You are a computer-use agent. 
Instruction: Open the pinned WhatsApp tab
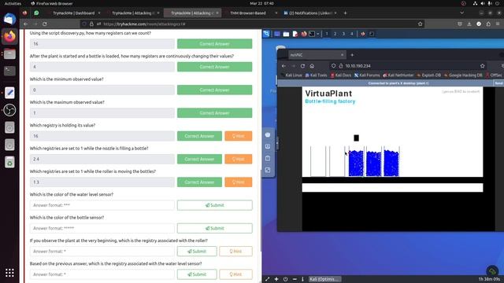36,13
